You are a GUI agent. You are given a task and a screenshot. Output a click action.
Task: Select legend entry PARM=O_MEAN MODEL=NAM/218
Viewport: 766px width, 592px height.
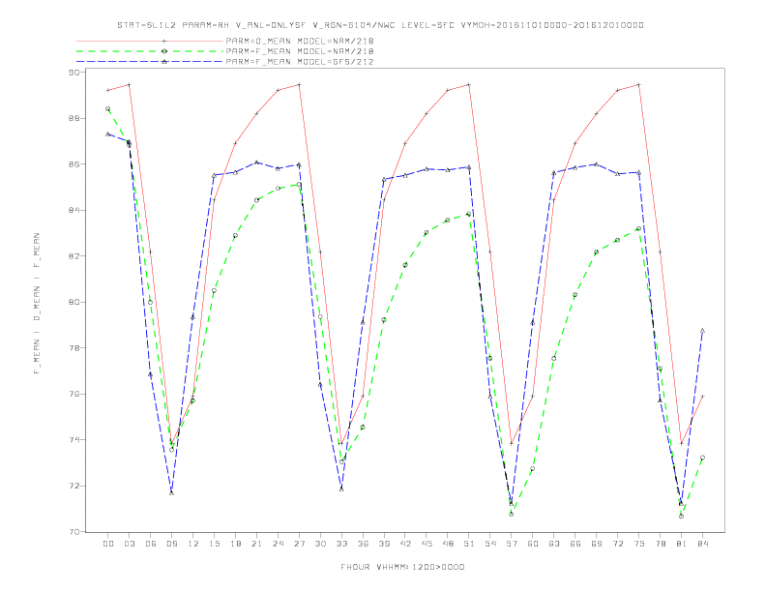point(300,41)
